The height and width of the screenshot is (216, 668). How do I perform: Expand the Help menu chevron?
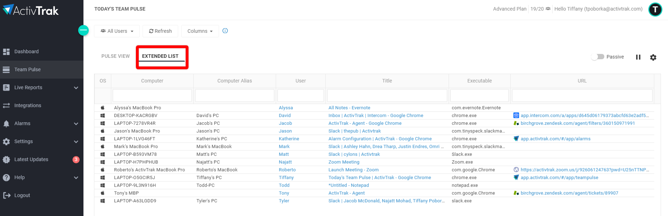pyautogui.click(x=76, y=178)
